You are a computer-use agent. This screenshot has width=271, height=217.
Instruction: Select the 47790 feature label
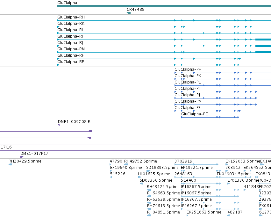pos(116,161)
